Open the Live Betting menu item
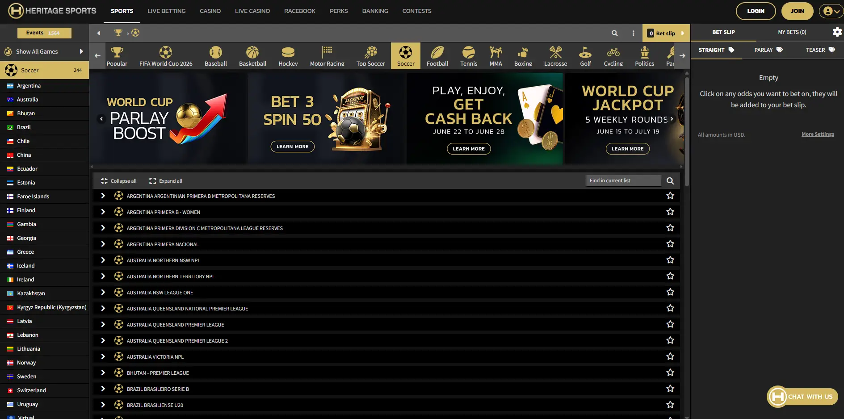Screen dimensions: 844x419 (166, 11)
